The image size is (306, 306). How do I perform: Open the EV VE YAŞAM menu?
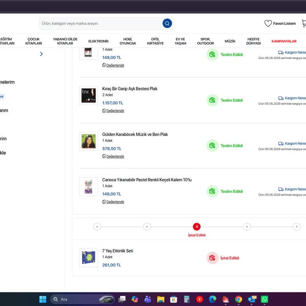[x=180, y=41]
